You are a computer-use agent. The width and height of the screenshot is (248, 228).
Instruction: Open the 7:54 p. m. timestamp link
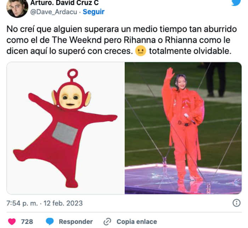(22, 203)
